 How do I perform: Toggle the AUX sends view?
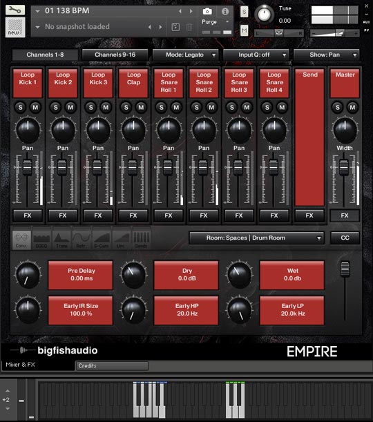[x=366, y=22]
